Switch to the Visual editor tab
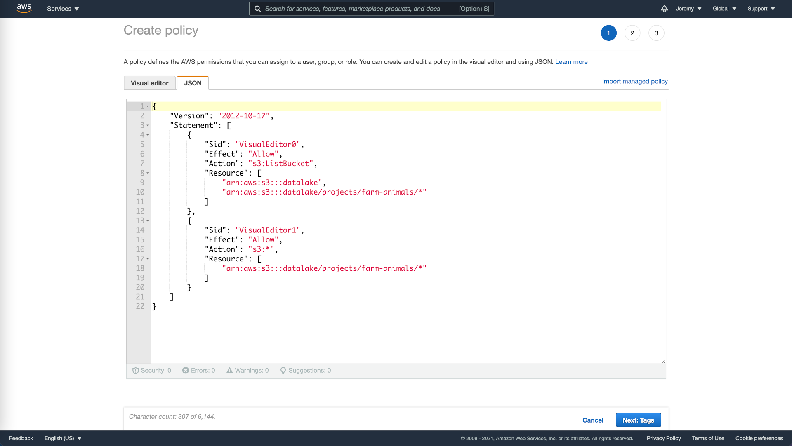The height and width of the screenshot is (446, 792). point(150,83)
